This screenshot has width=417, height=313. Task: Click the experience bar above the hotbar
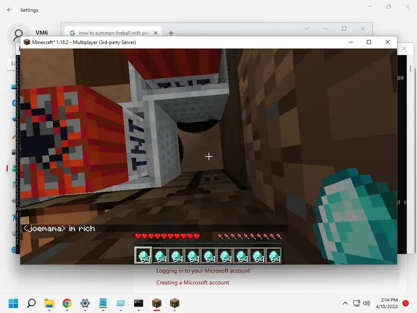point(208,243)
